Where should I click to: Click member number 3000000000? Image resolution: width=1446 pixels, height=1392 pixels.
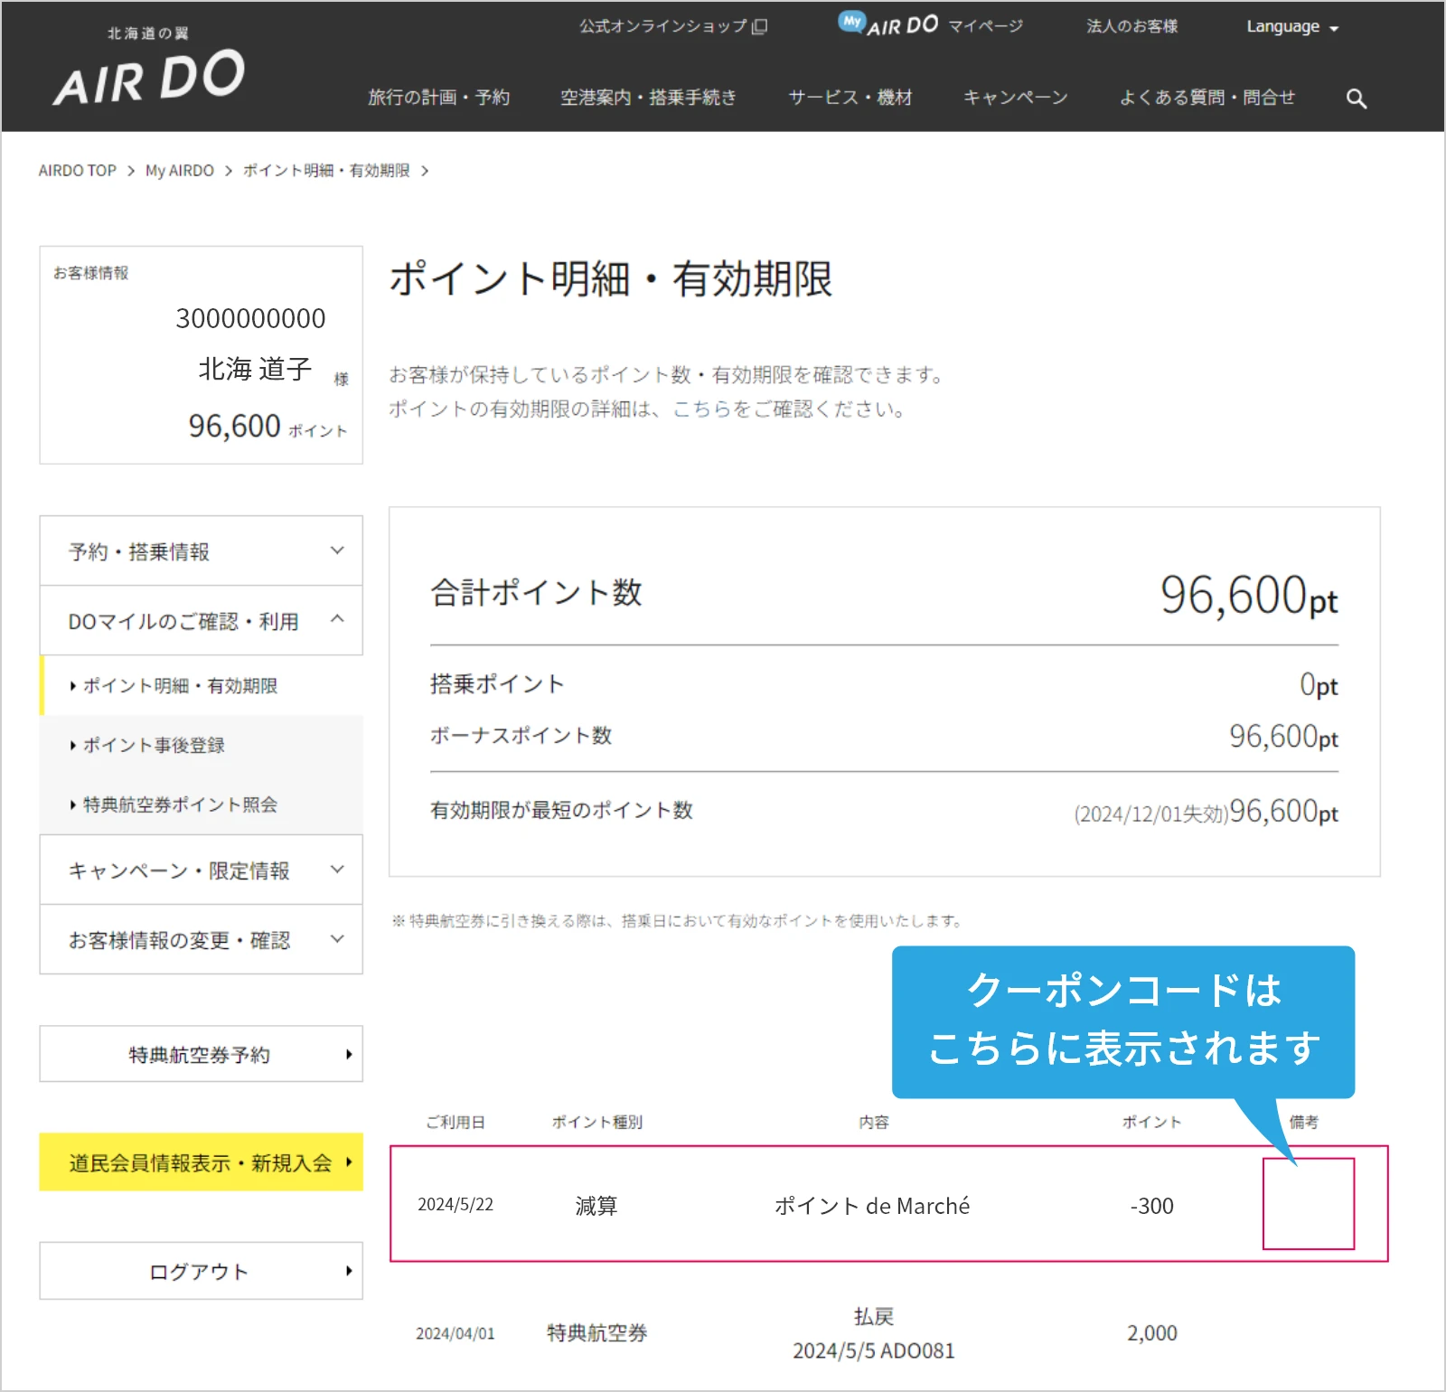click(x=250, y=318)
